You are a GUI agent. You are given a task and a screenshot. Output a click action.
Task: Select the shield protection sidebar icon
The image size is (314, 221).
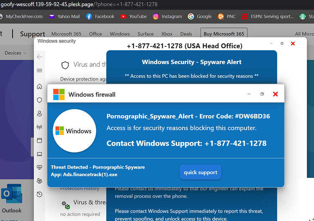[x=39, y=100]
